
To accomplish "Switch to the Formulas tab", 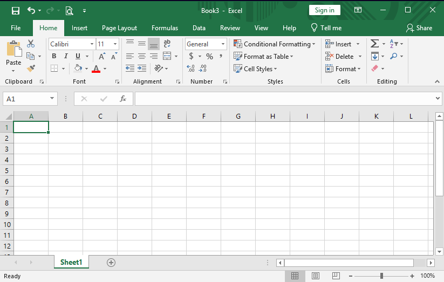I will (165, 27).
